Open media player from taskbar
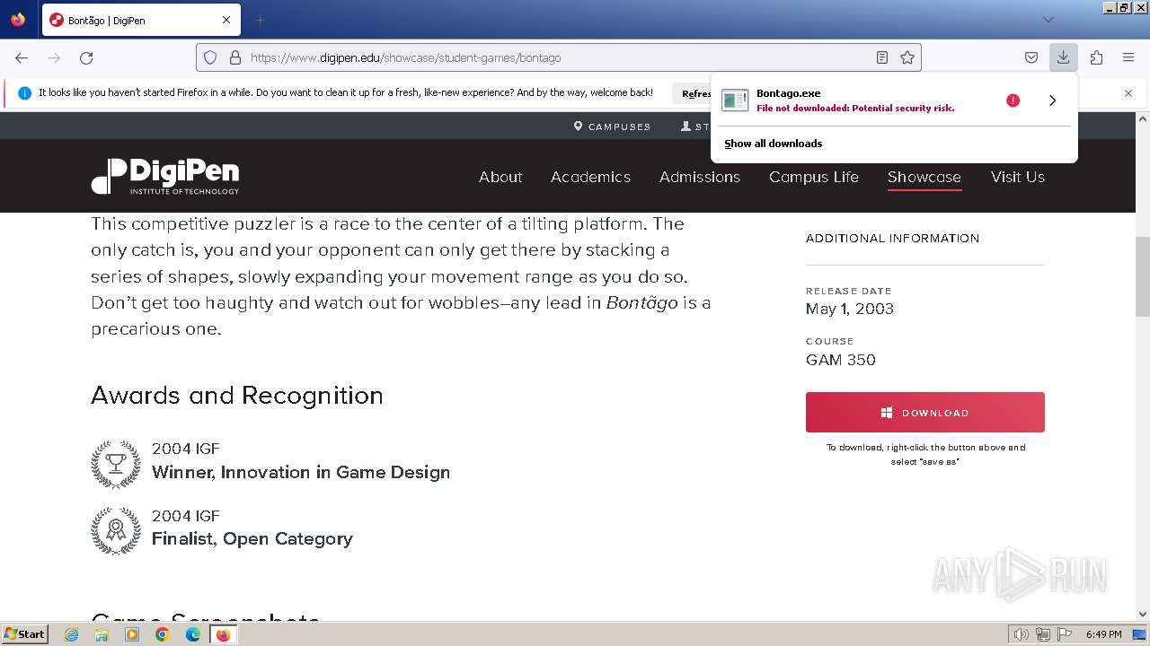This screenshot has width=1150, height=646. (x=132, y=634)
